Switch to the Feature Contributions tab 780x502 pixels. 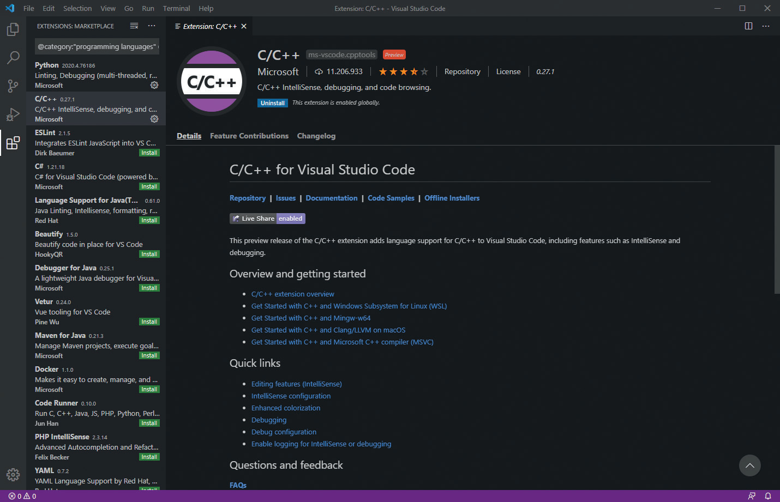click(249, 136)
